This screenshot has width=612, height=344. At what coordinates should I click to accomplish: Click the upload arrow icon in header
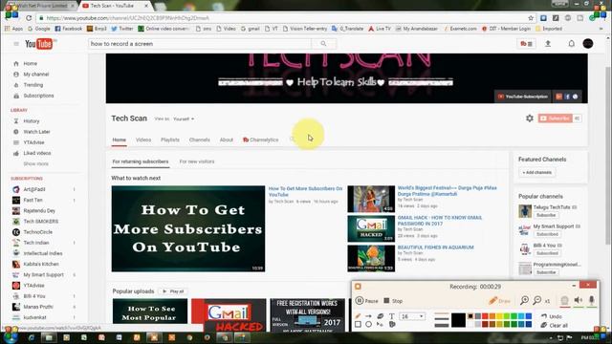click(x=548, y=44)
